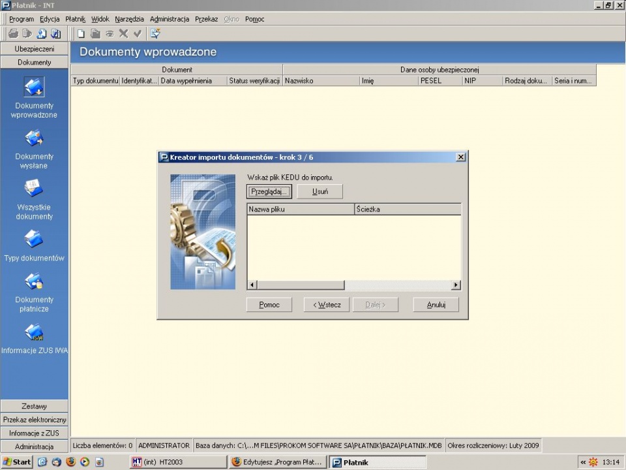This screenshot has height=470, width=626.
Task: Open Typy dokumentów in the sidebar
Action: (34, 246)
